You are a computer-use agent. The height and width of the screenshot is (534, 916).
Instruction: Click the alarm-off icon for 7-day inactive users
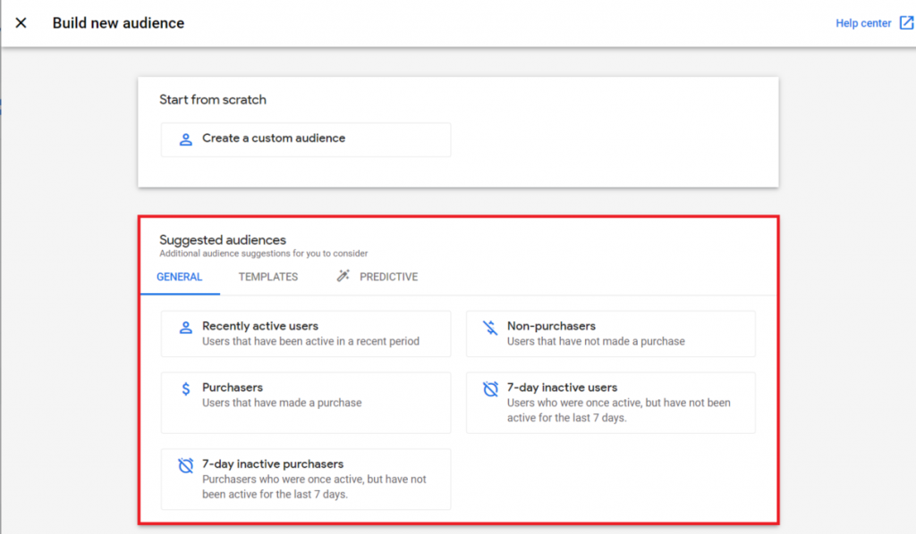490,388
